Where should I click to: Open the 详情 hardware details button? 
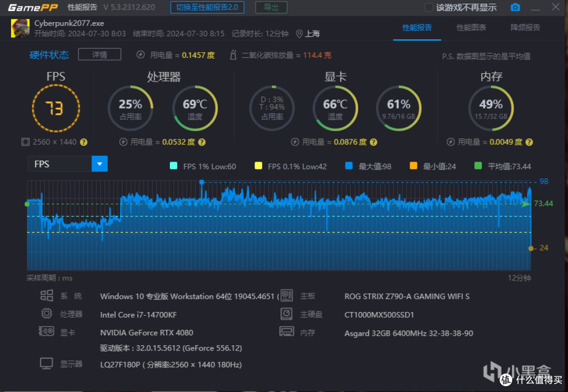tap(99, 54)
